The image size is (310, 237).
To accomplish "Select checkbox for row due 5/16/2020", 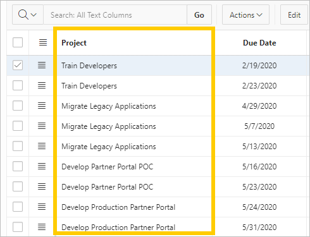I will 18,166.
